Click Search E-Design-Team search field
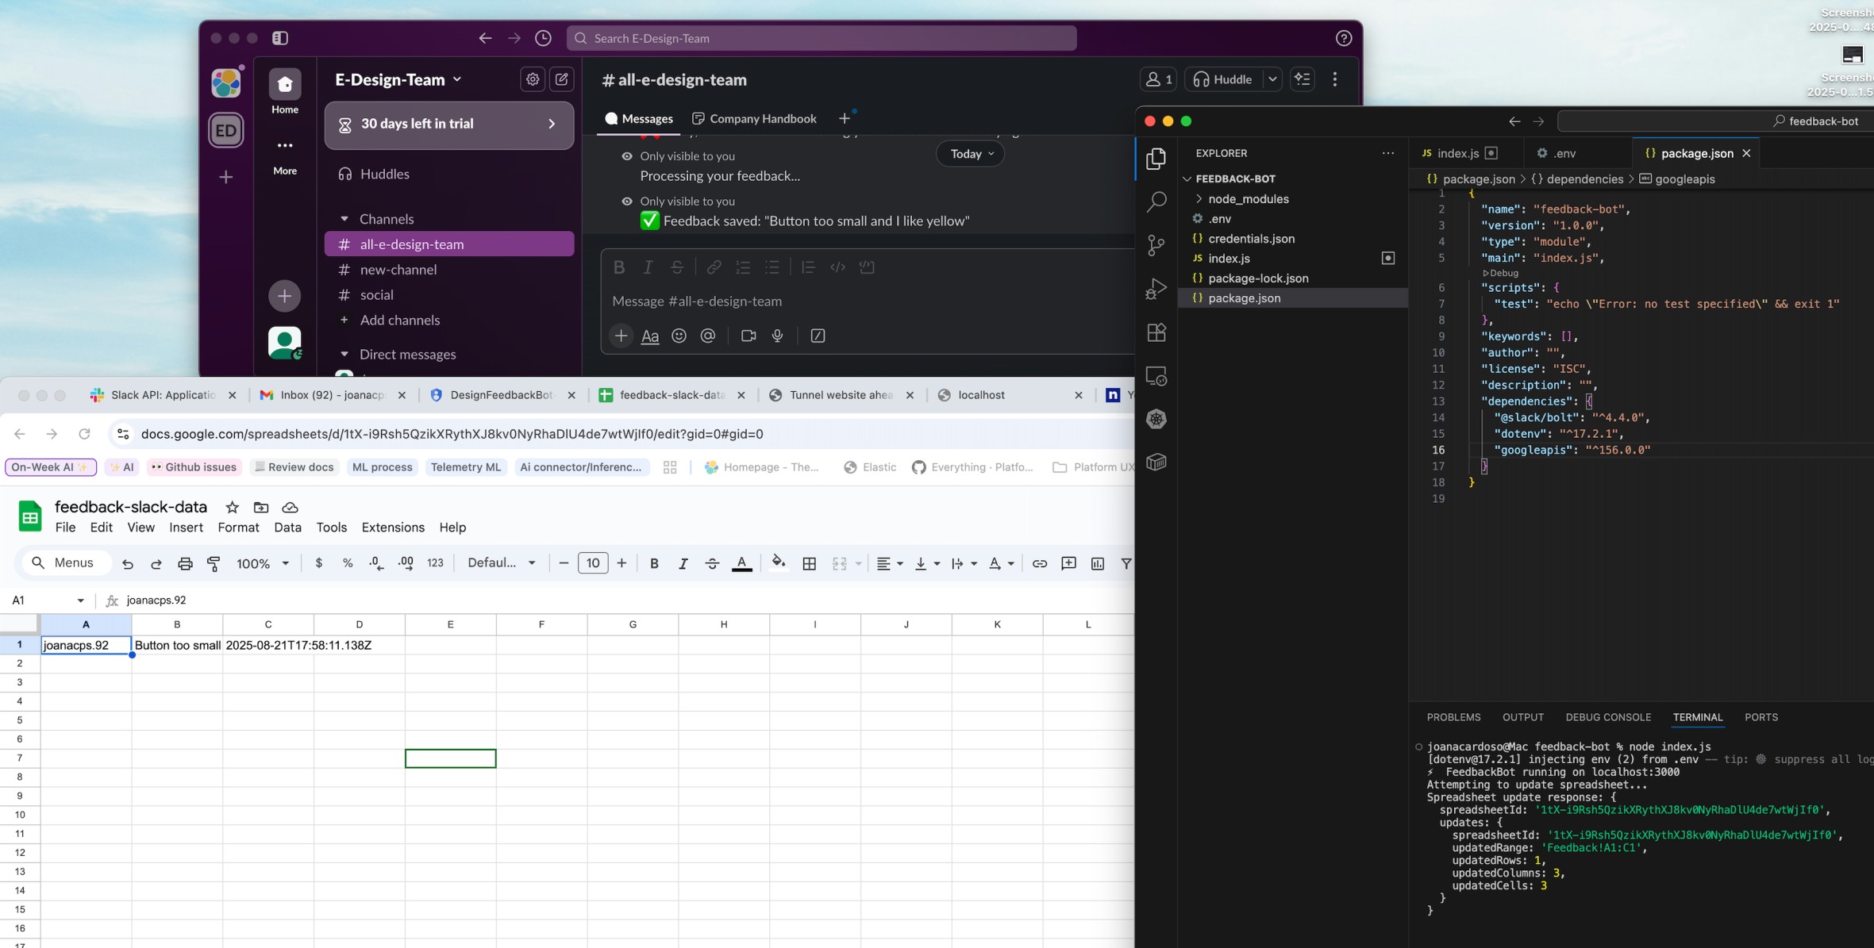 pyautogui.click(x=822, y=38)
